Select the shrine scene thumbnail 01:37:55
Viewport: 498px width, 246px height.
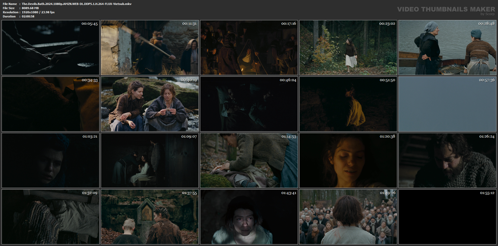(150, 217)
